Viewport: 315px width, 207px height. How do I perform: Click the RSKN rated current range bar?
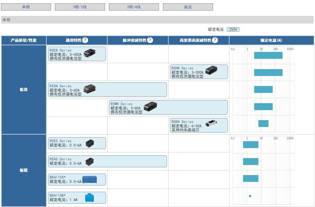(x=263, y=123)
